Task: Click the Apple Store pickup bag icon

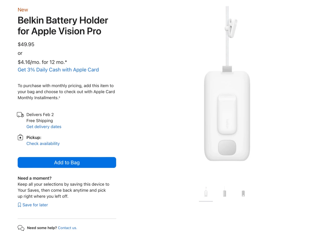Action: pos(20,137)
